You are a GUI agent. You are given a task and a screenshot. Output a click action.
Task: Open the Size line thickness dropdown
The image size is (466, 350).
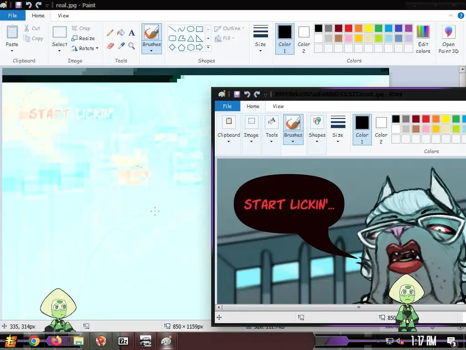point(261,39)
